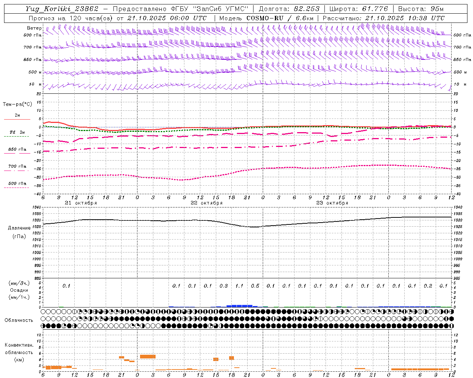
Task: Click the (км) unit label of convective panel
Action: tap(19, 360)
